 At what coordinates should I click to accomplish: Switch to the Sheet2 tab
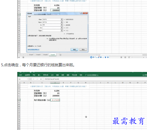pyautogui.click(x=45, y=55)
